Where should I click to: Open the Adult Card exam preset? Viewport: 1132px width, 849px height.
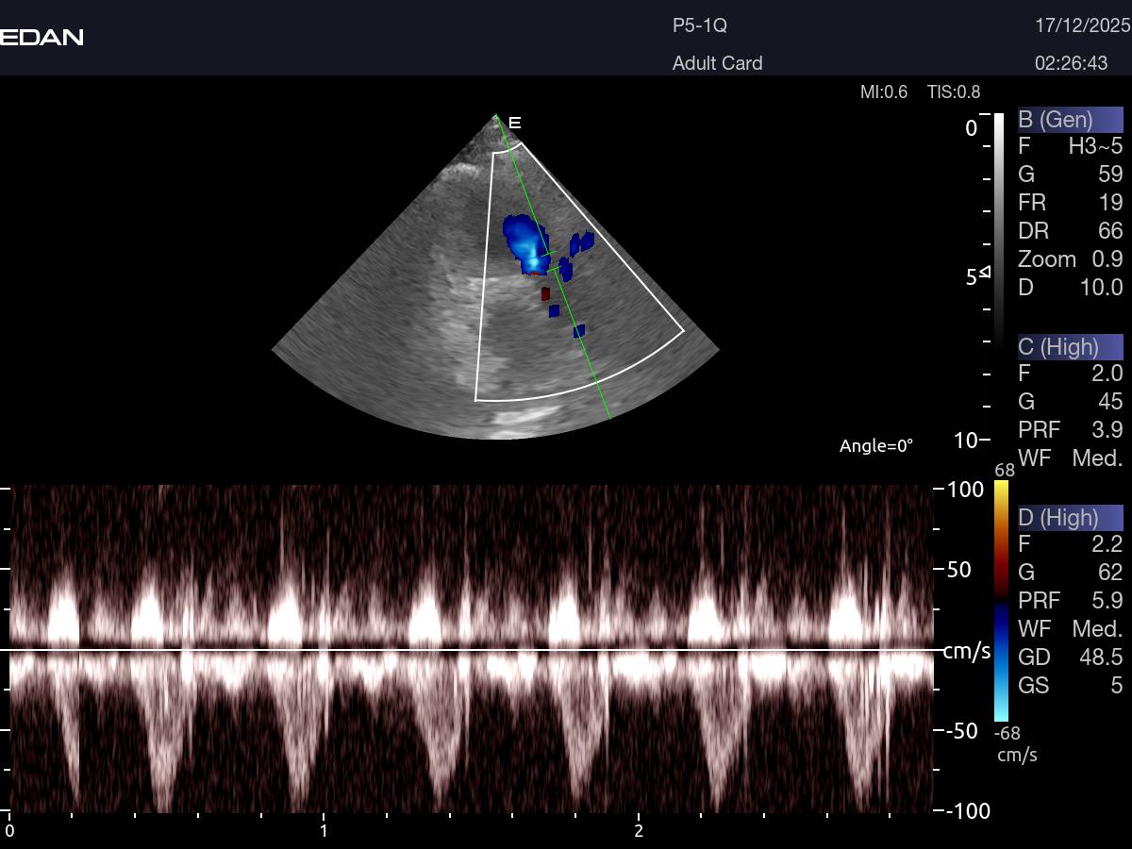click(717, 63)
